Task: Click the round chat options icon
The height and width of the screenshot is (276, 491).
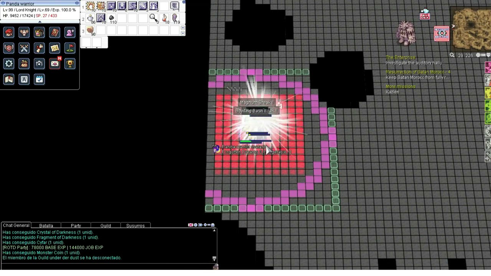Action: tap(196, 225)
